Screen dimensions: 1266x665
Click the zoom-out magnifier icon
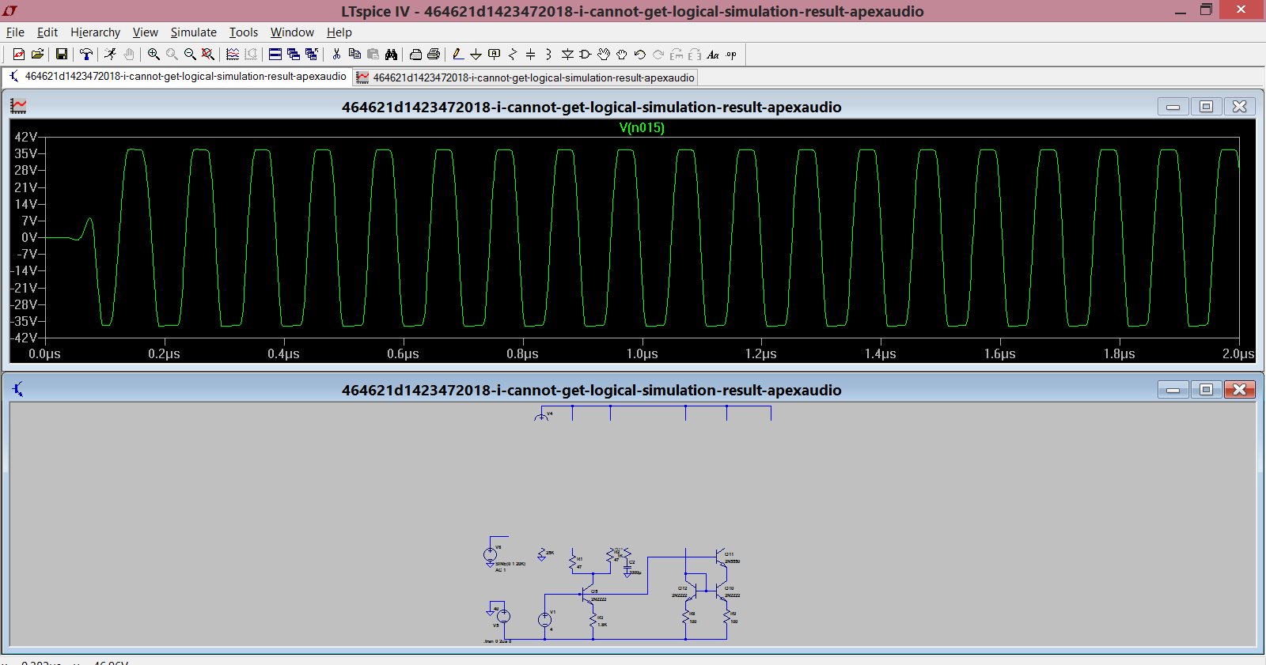190,55
